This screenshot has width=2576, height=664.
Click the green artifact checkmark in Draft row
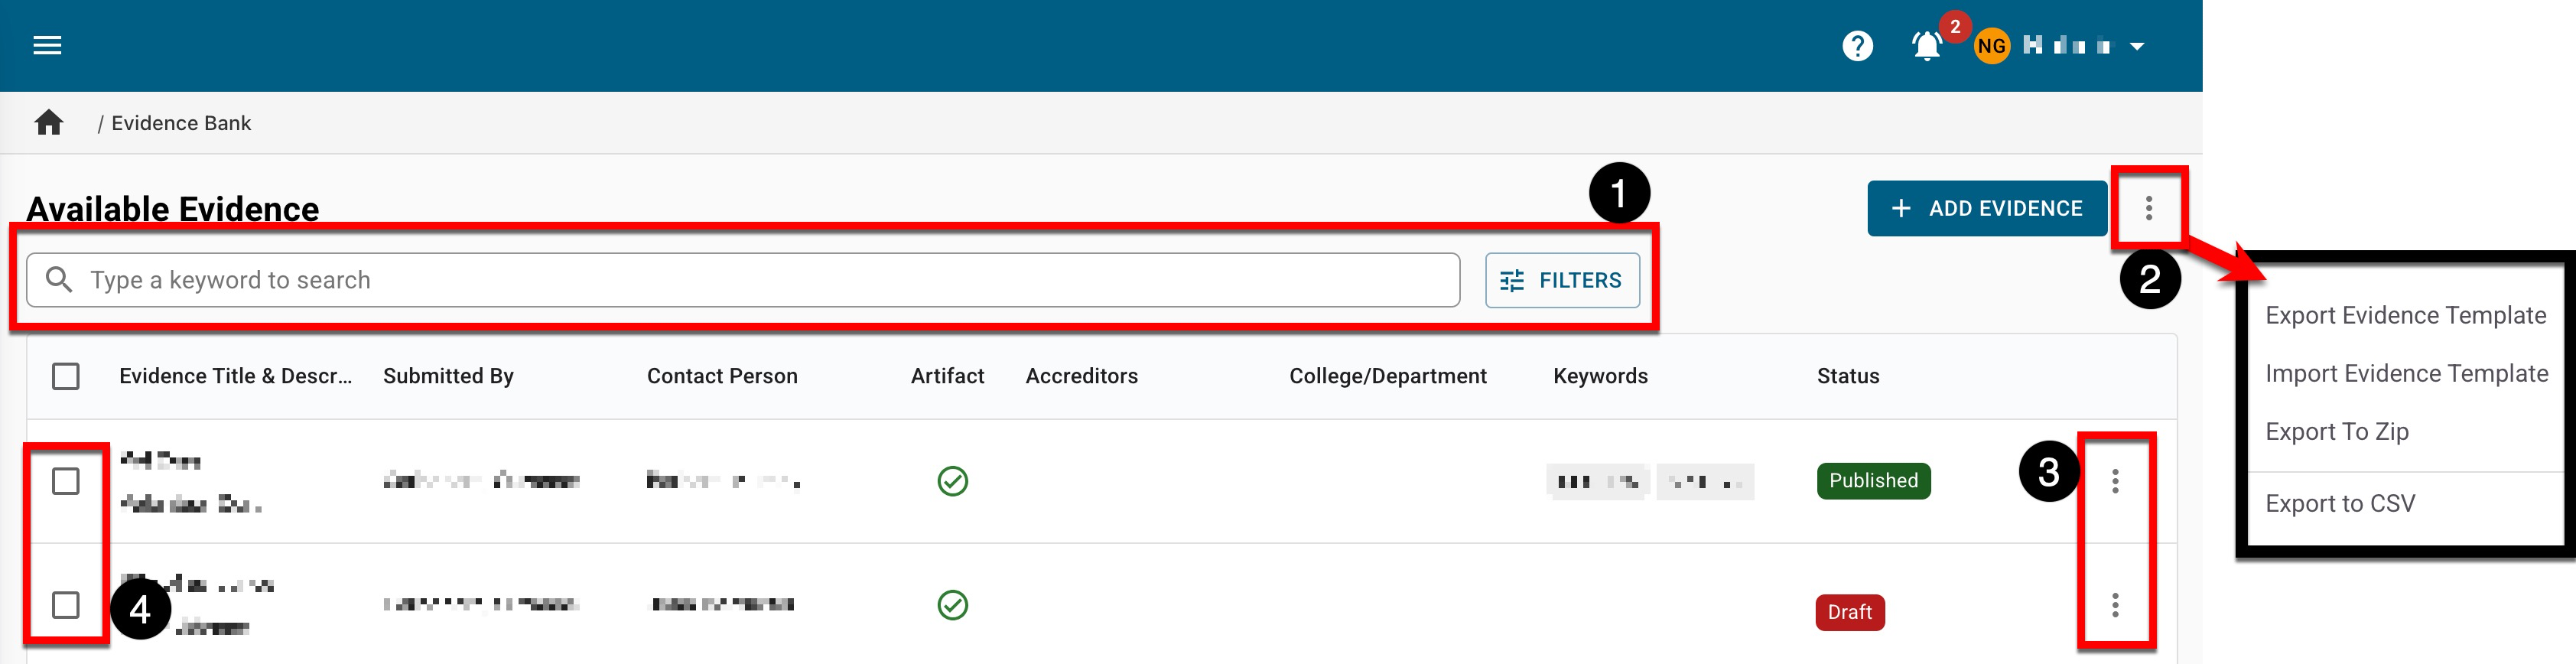(x=952, y=605)
